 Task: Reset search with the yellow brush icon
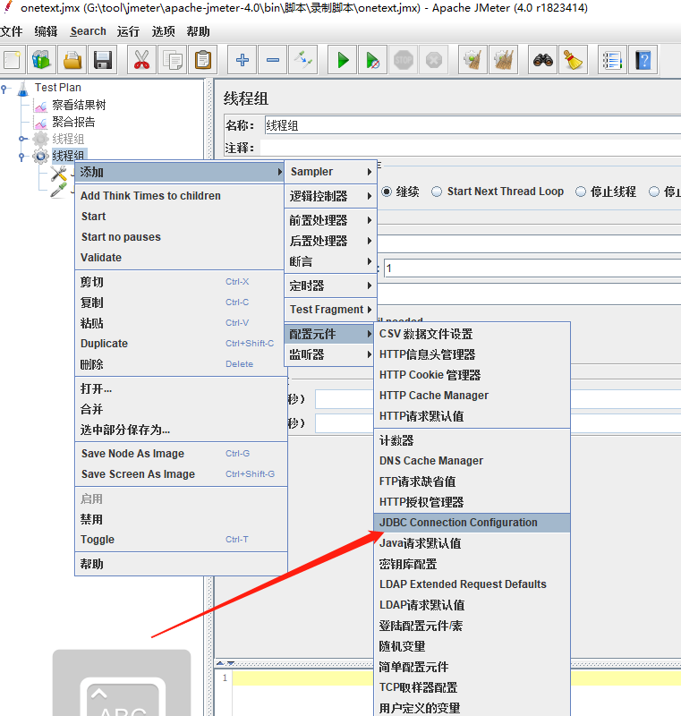pyautogui.click(x=573, y=60)
